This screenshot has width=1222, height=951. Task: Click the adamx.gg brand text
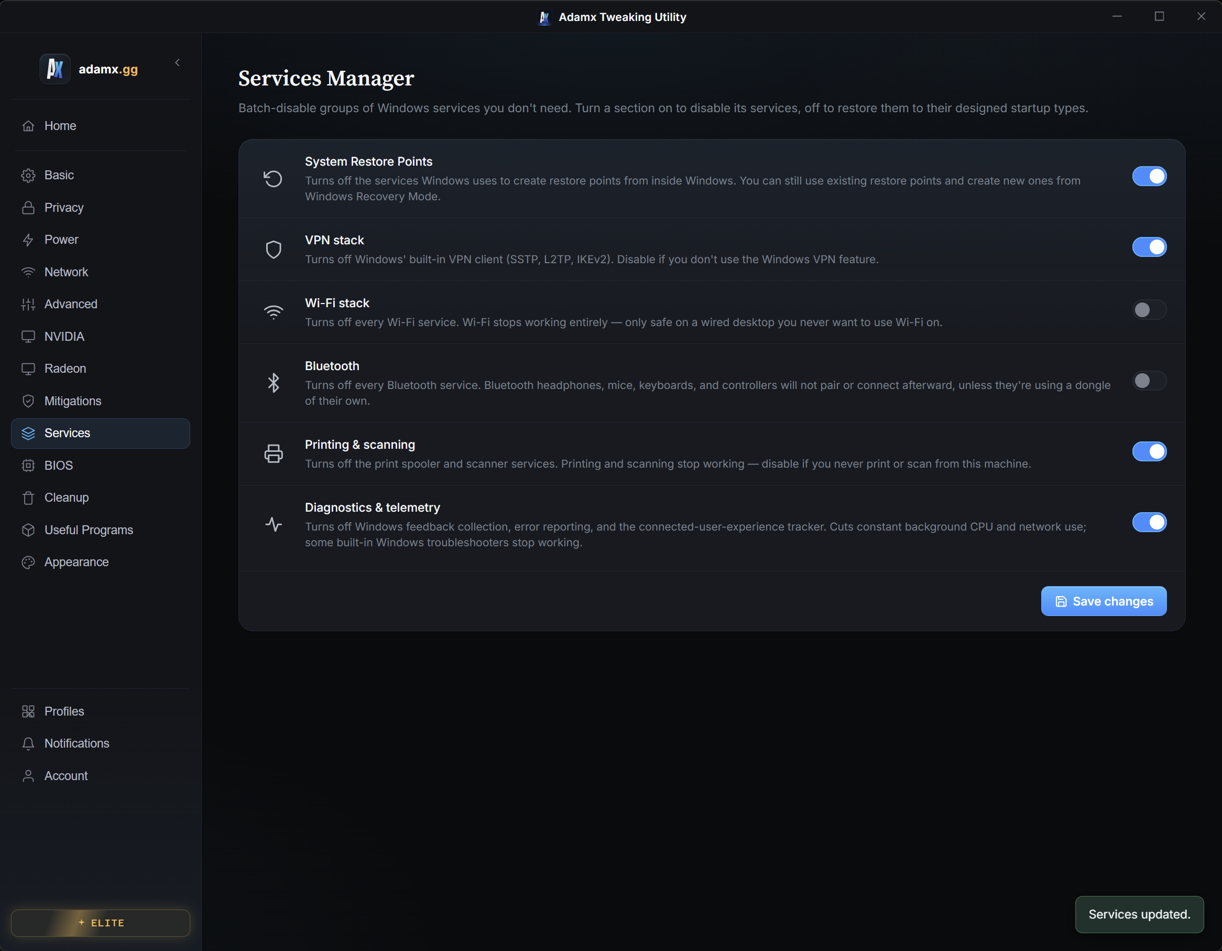pos(108,69)
